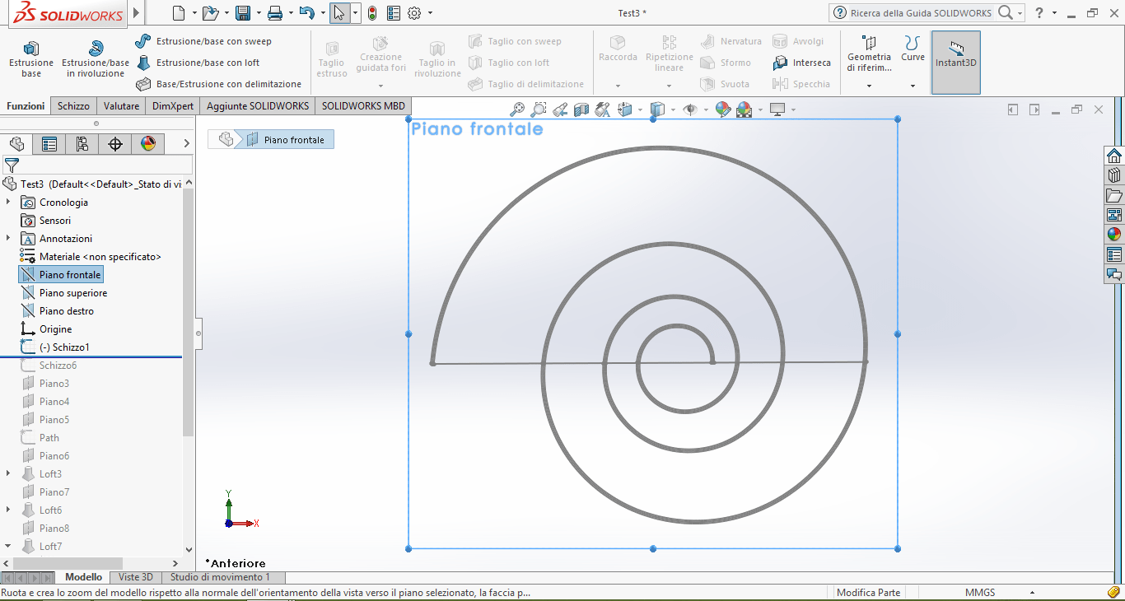
Task: Expand the Loft3 feature in the tree
Action: pyautogui.click(x=7, y=473)
